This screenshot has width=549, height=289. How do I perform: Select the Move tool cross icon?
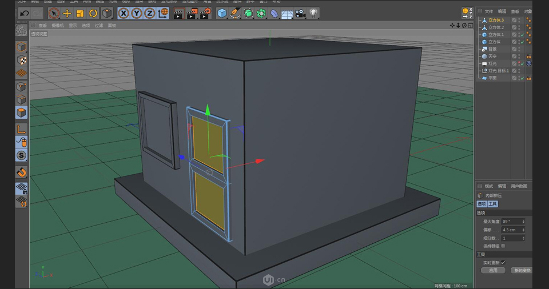coord(67,14)
